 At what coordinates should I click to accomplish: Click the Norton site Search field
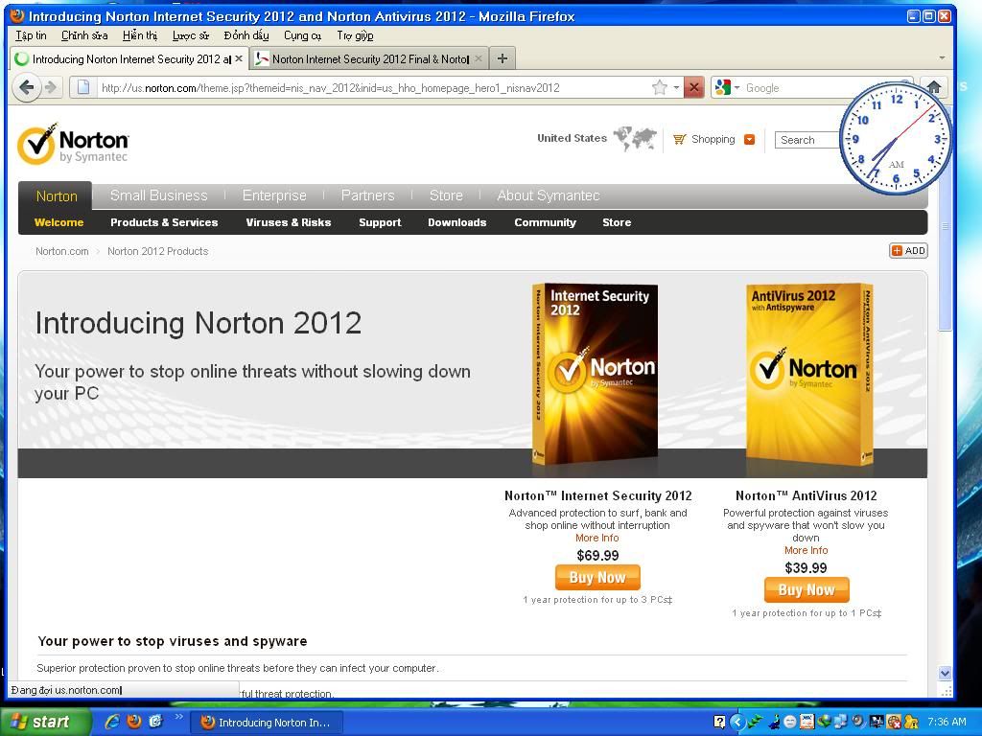tap(807, 140)
